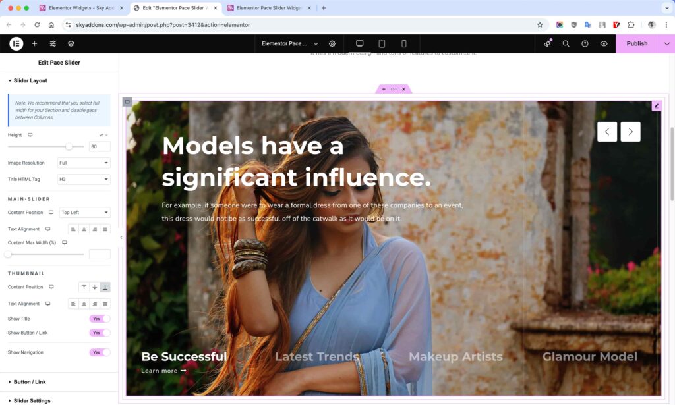Viewport: 675px width, 405px height.
Task: Change the Height unit vh selector
Action: point(103,135)
